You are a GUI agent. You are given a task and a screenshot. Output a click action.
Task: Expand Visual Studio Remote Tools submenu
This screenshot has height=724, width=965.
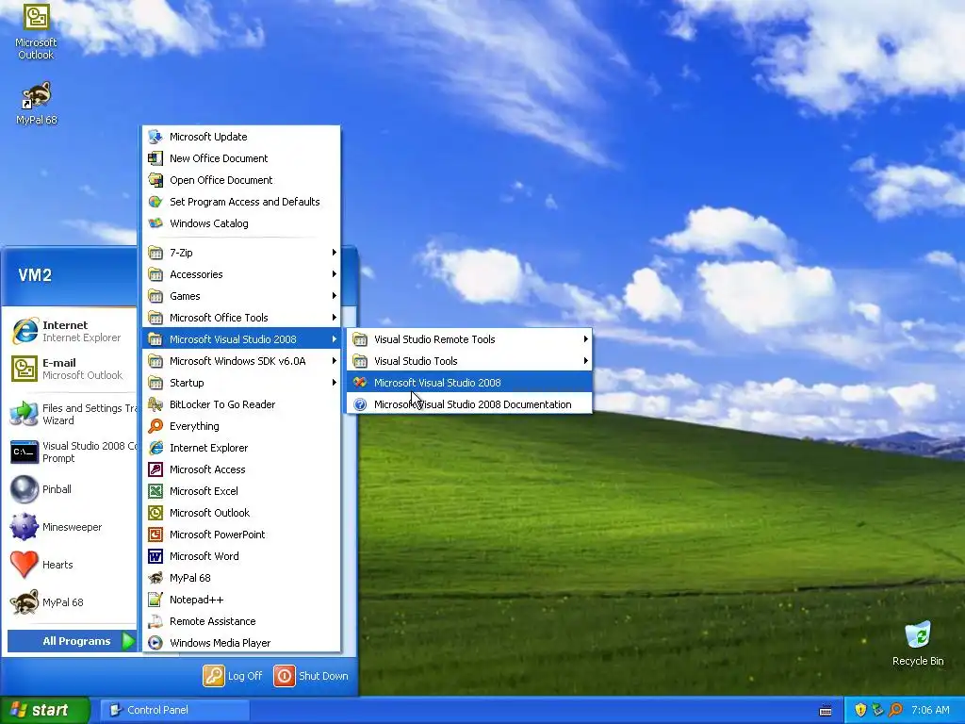coord(469,339)
